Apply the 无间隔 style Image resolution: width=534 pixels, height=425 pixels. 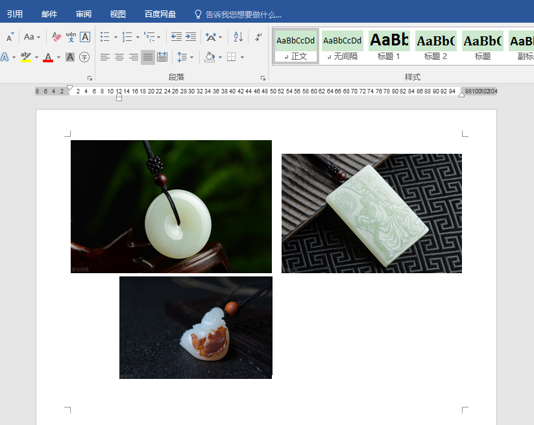[342, 46]
